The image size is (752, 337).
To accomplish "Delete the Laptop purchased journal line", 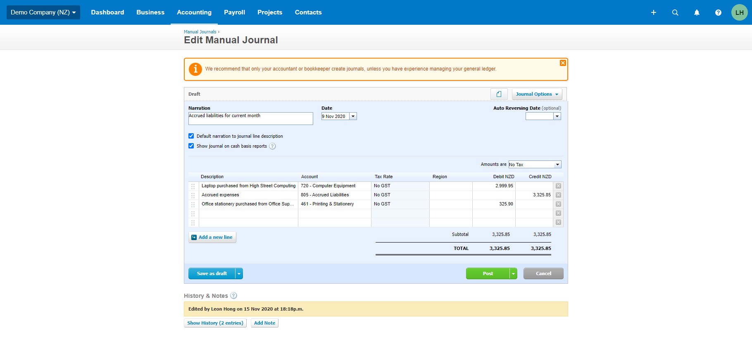I will coord(558,186).
